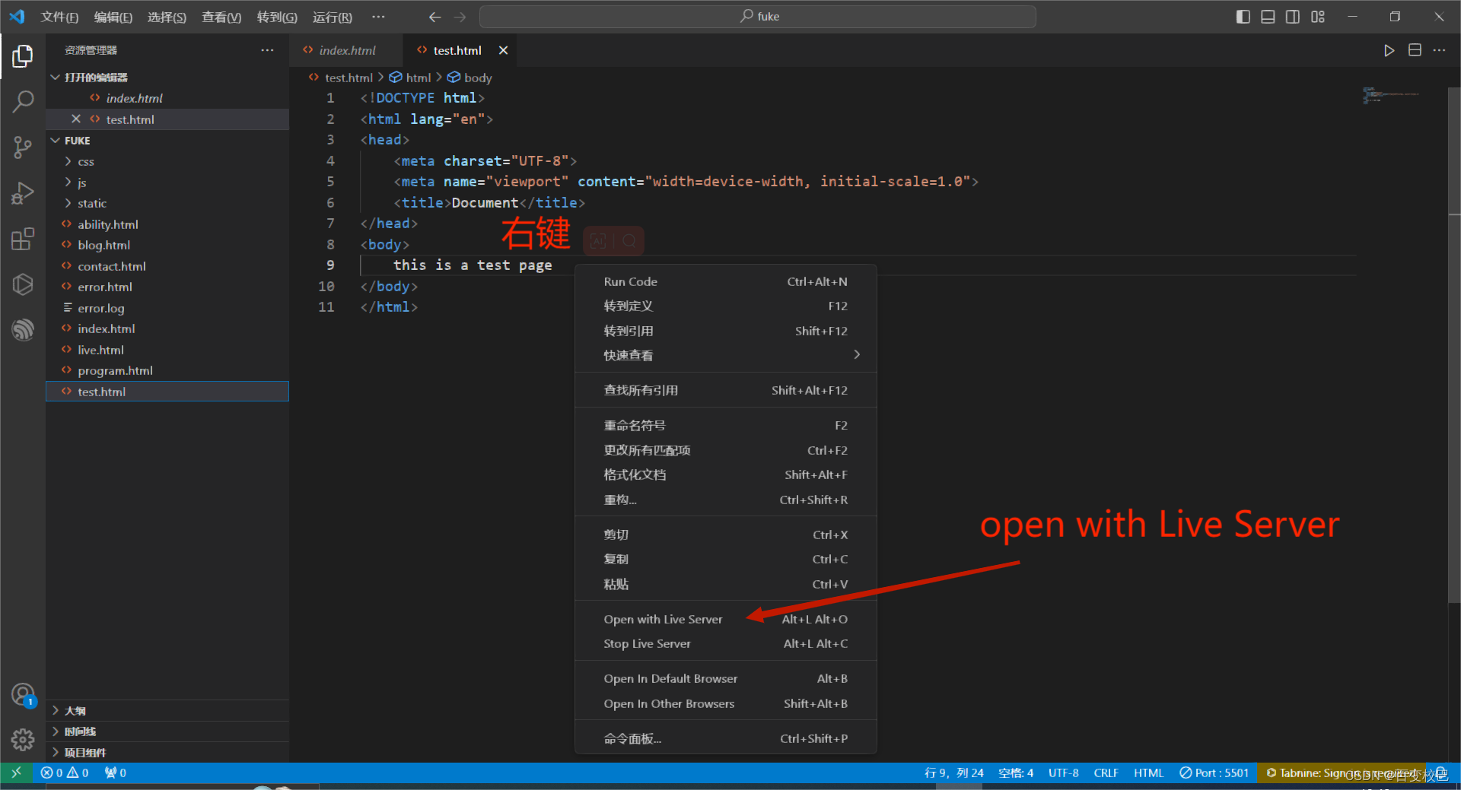The width and height of the screenshot is (1461, 790).
Task: Open the Go menu
Action: coord(277,17)
